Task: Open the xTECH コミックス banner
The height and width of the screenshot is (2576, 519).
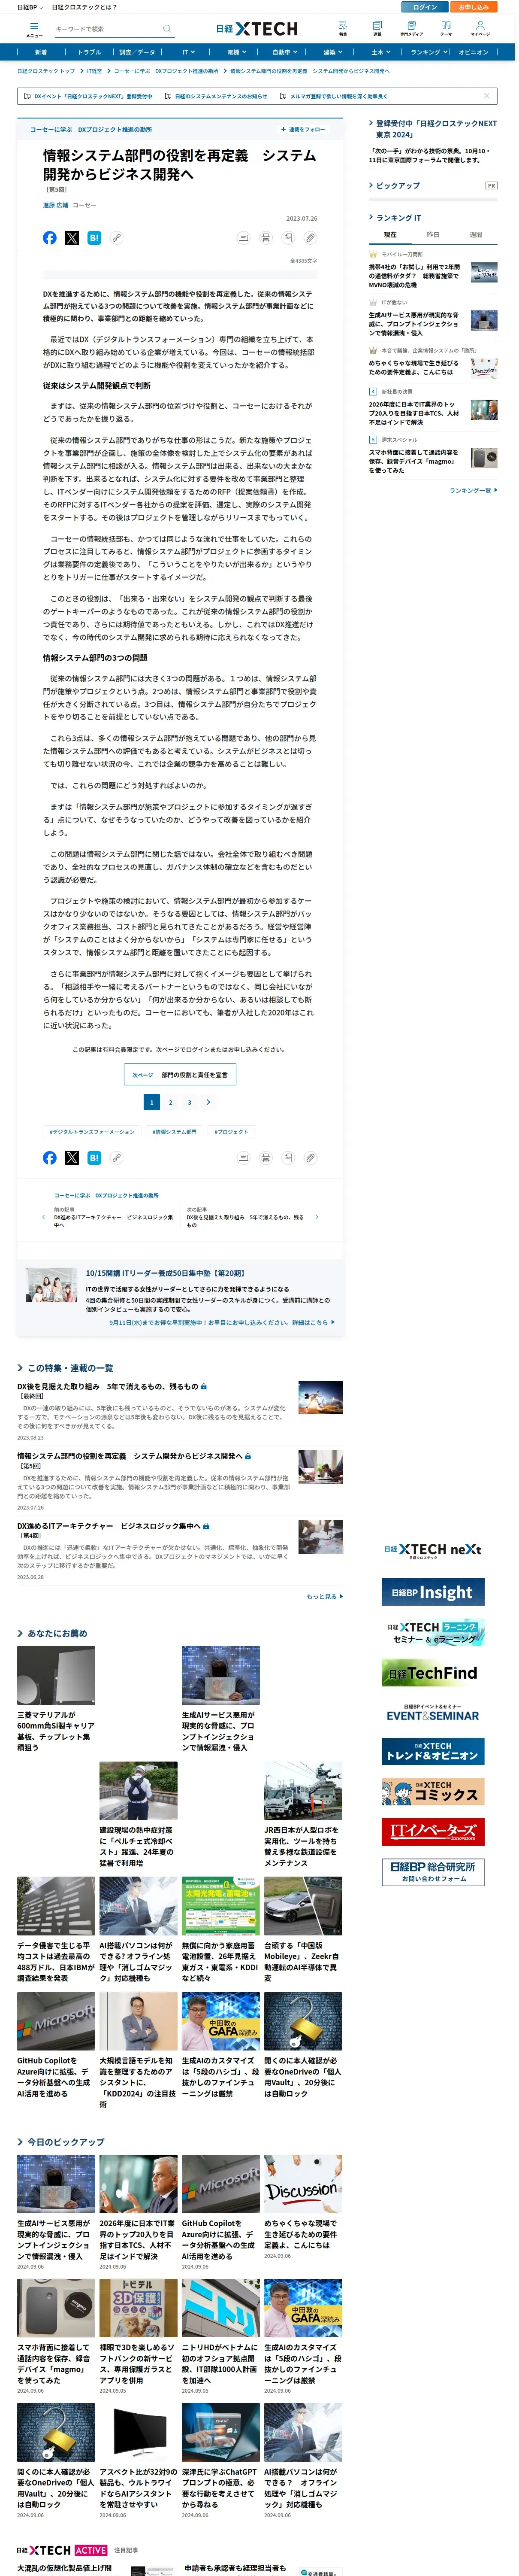Action: 433,1791
